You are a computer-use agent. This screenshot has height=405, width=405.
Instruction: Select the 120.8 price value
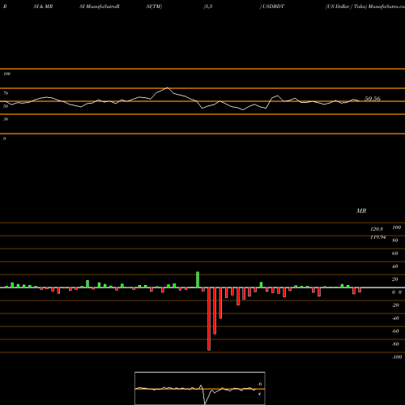[x=377, y=229]
